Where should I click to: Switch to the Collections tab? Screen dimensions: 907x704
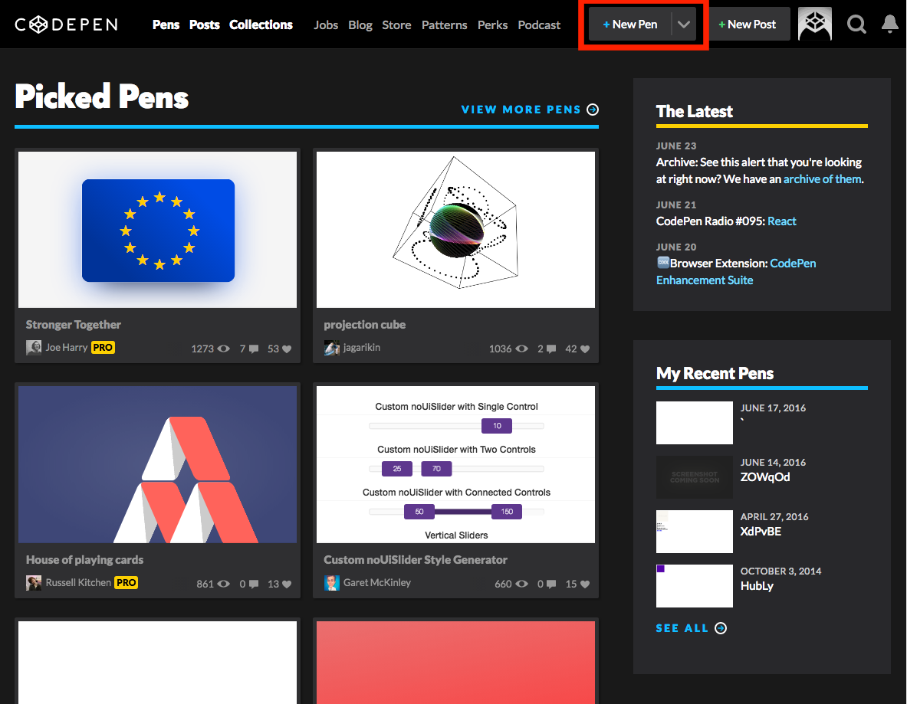coord(261,25)
